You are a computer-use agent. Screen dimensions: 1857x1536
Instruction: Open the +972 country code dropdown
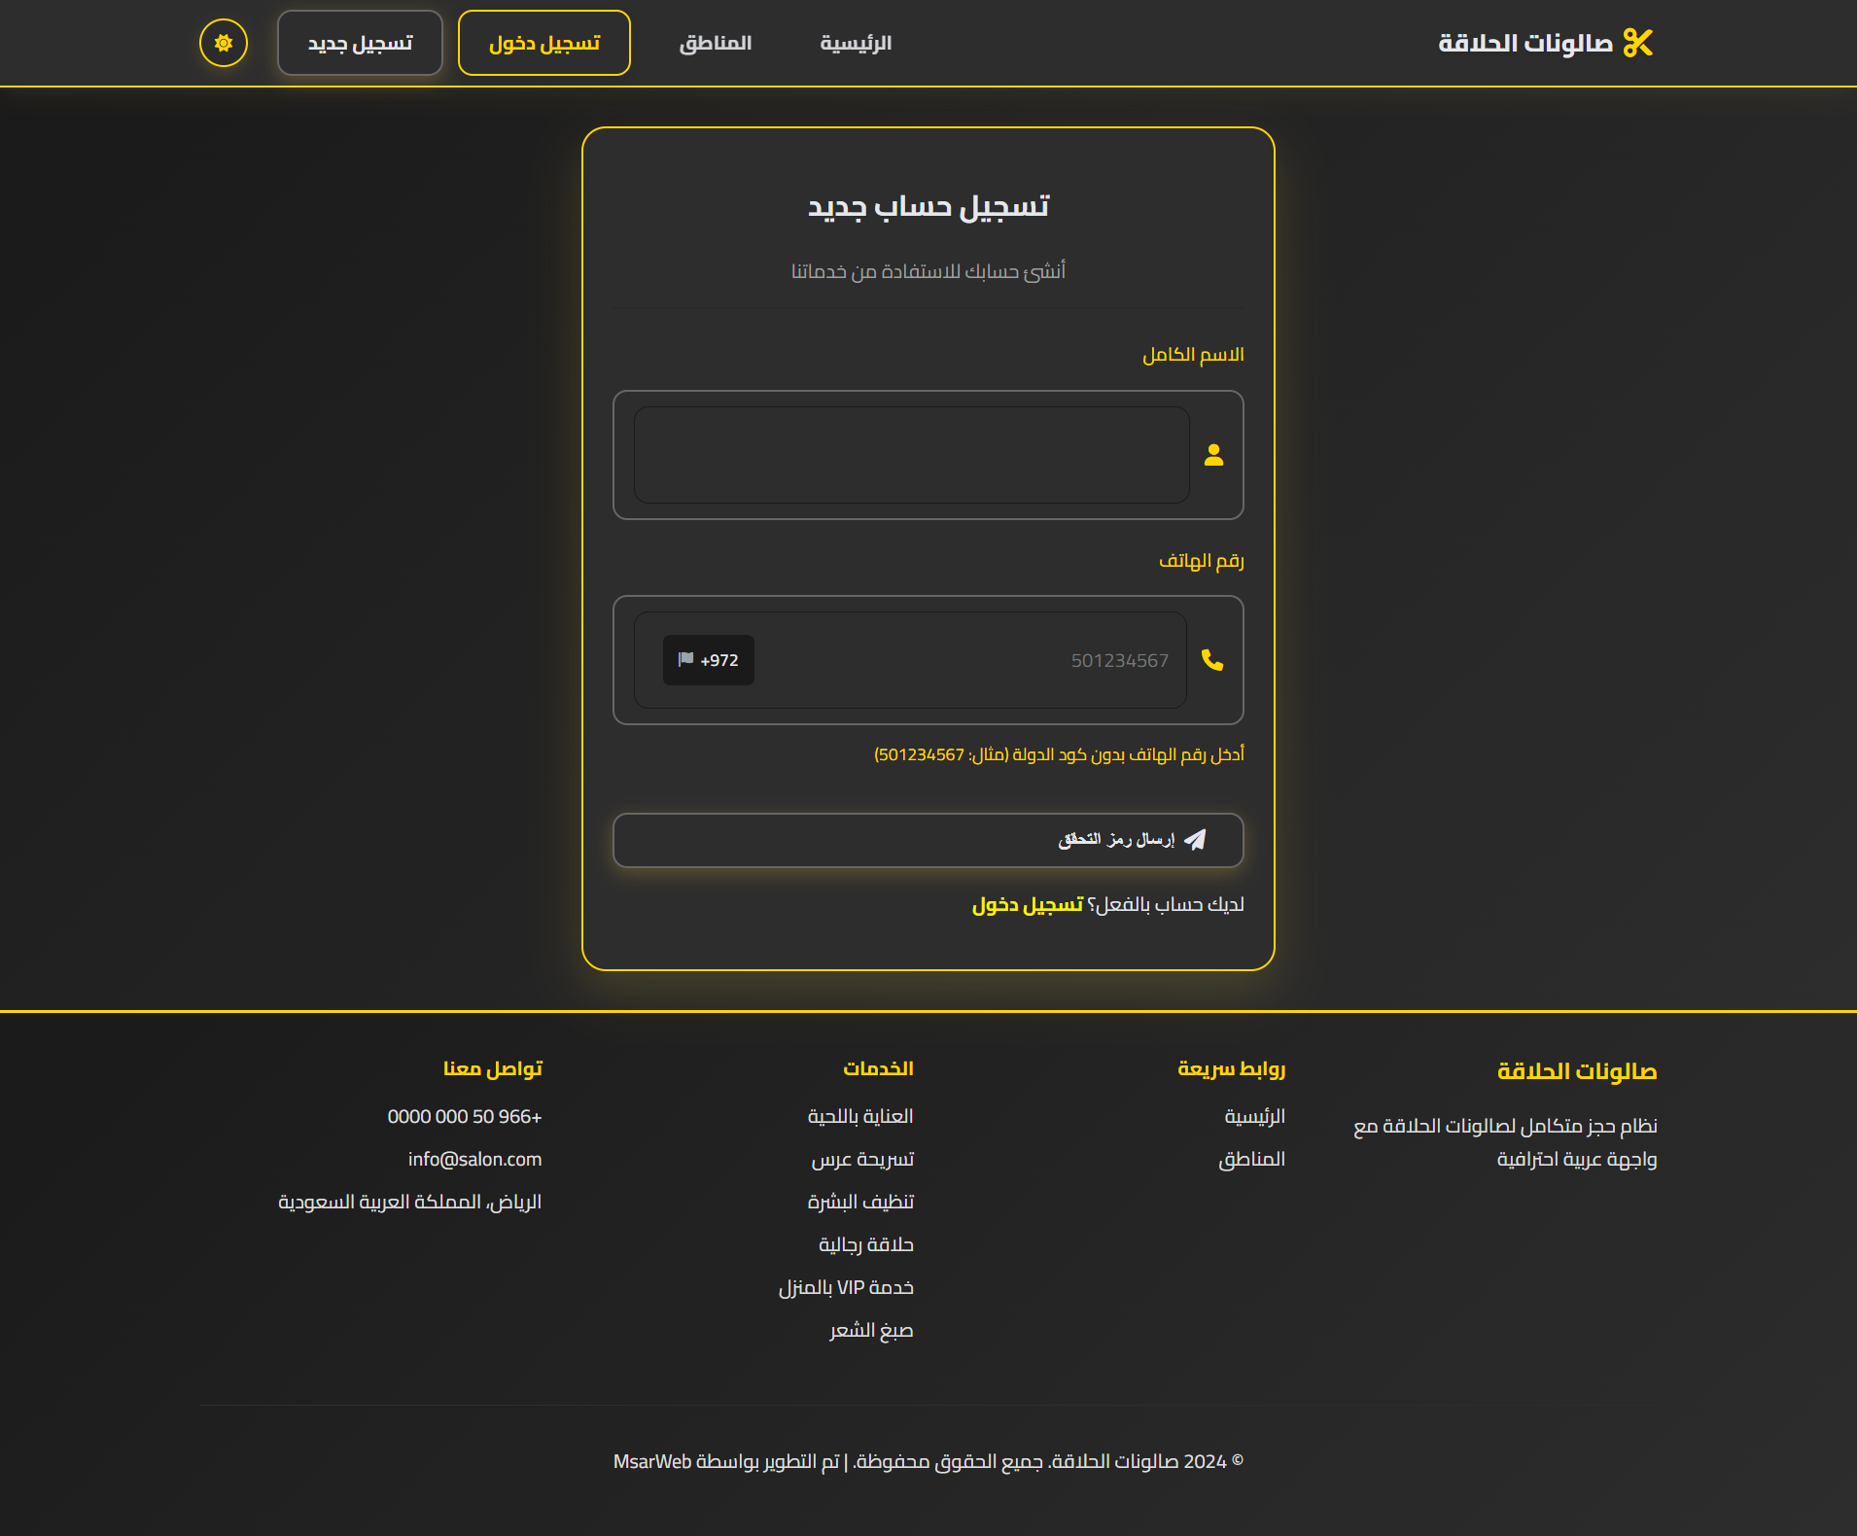pos(708,659)
